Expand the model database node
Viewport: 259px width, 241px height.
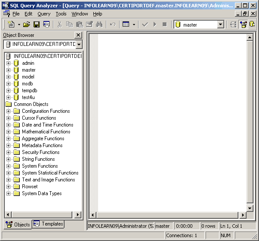(x=8, y=77)
